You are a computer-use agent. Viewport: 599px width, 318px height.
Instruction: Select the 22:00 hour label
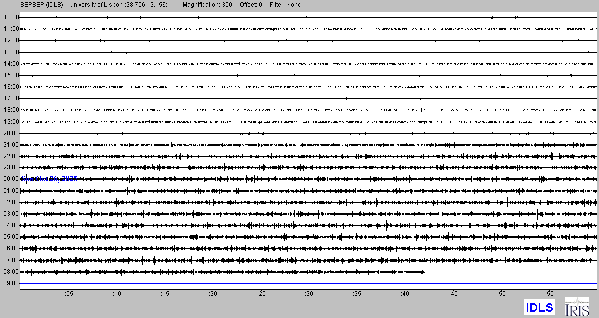point(11,156)
